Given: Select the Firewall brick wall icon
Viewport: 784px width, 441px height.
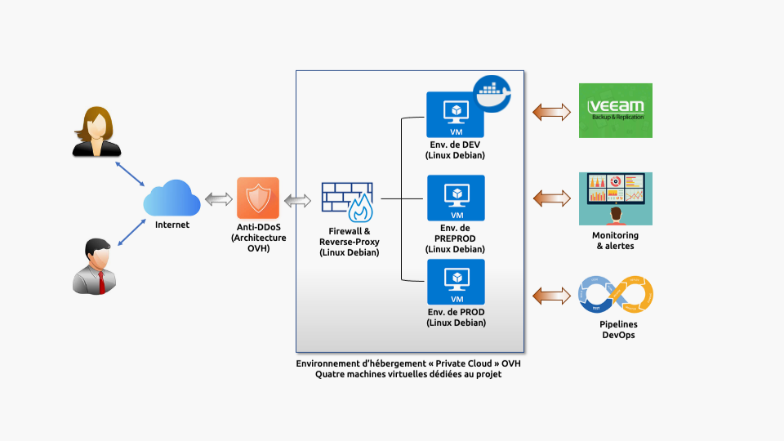Looking at the screenshot, I should point(347,202).
